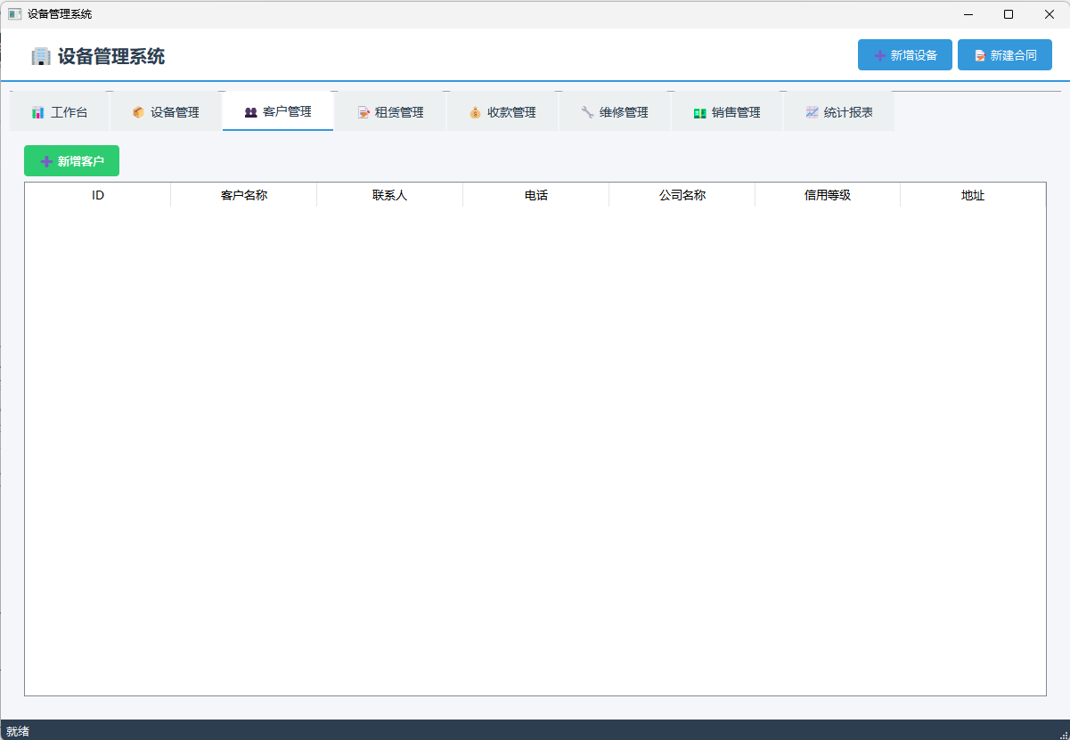Click the wrench icon on 维修管理 tab

587,112
